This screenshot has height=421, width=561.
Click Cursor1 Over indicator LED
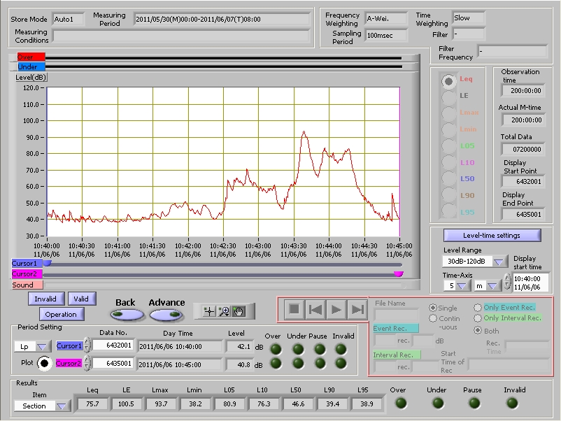pos(276,349)
